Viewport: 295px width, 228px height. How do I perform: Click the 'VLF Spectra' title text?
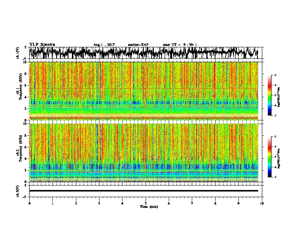tap(42, 45)
